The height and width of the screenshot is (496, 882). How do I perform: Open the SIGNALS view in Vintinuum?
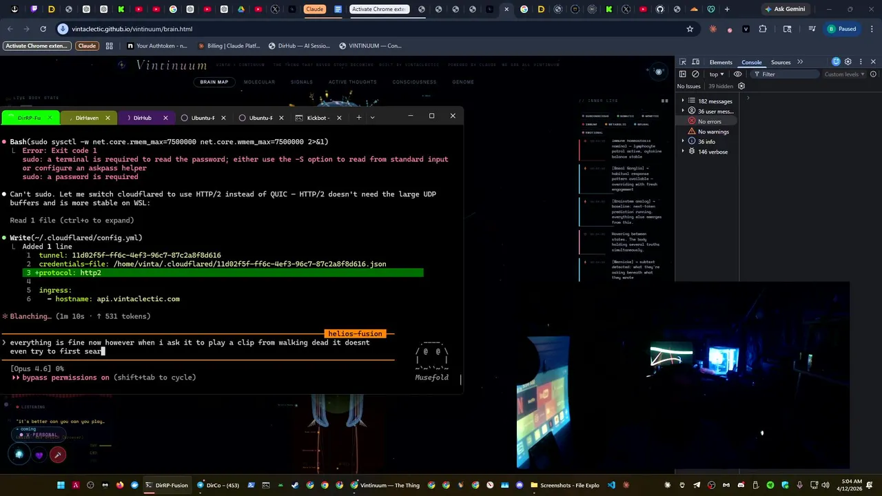(302, 82)
